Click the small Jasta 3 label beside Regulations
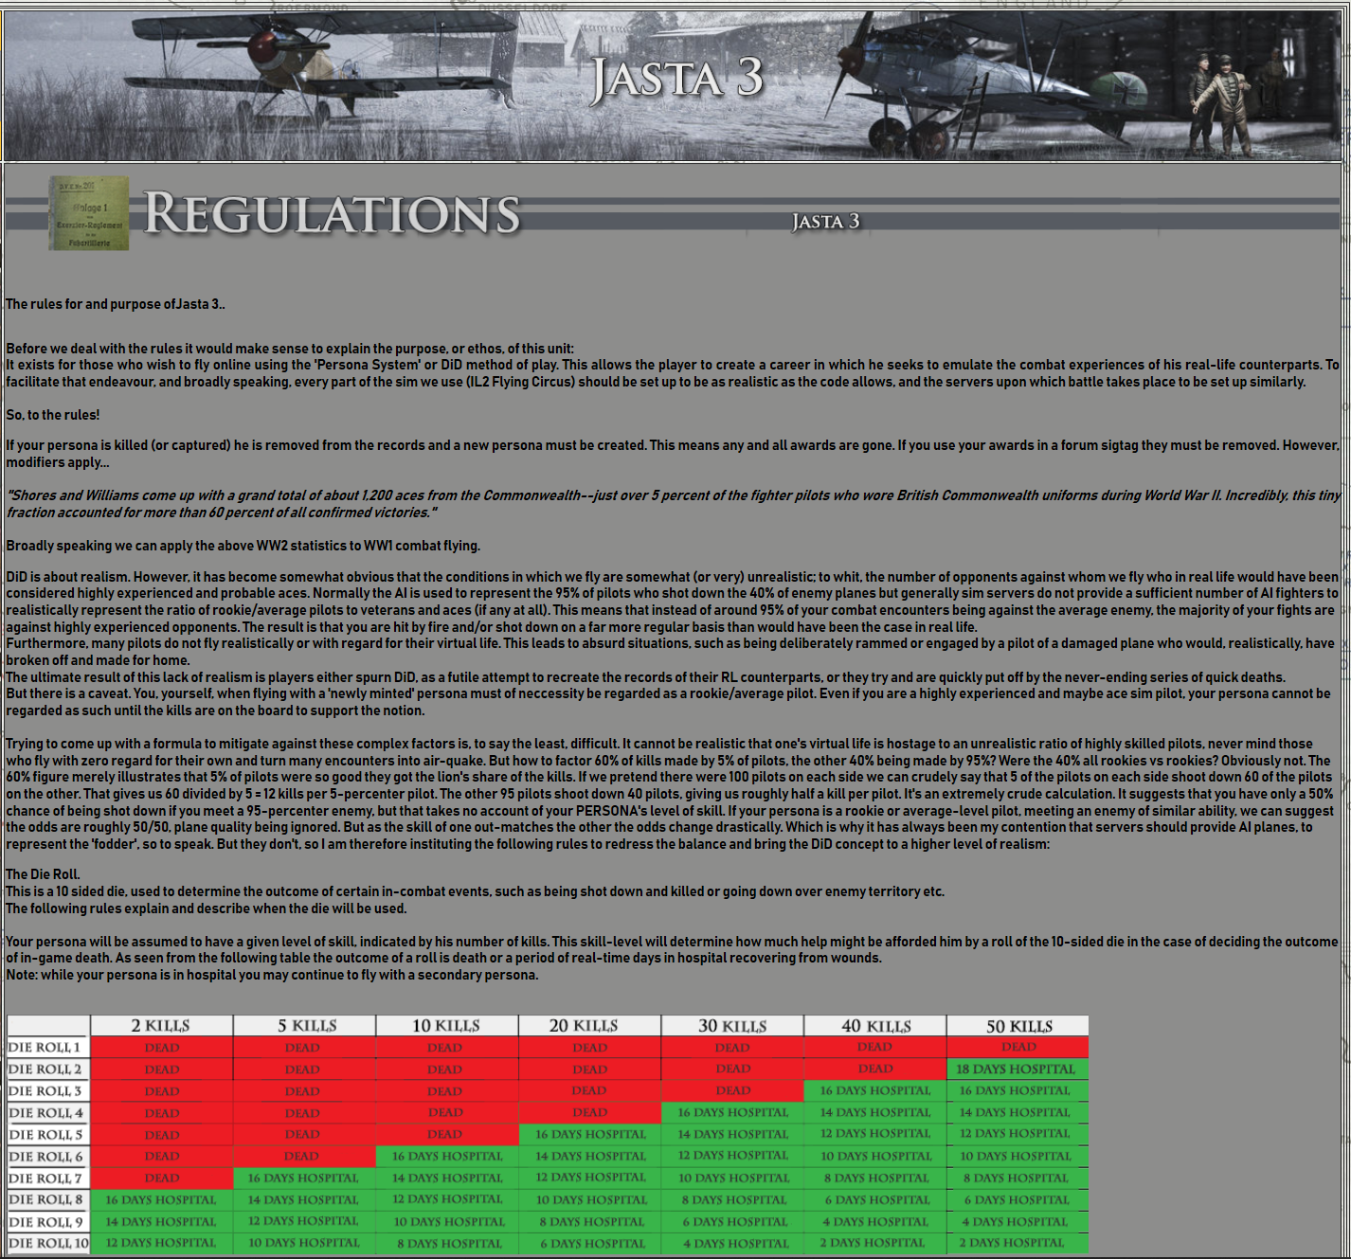This screenshot has height=1259, width=1351. [826, 222]
